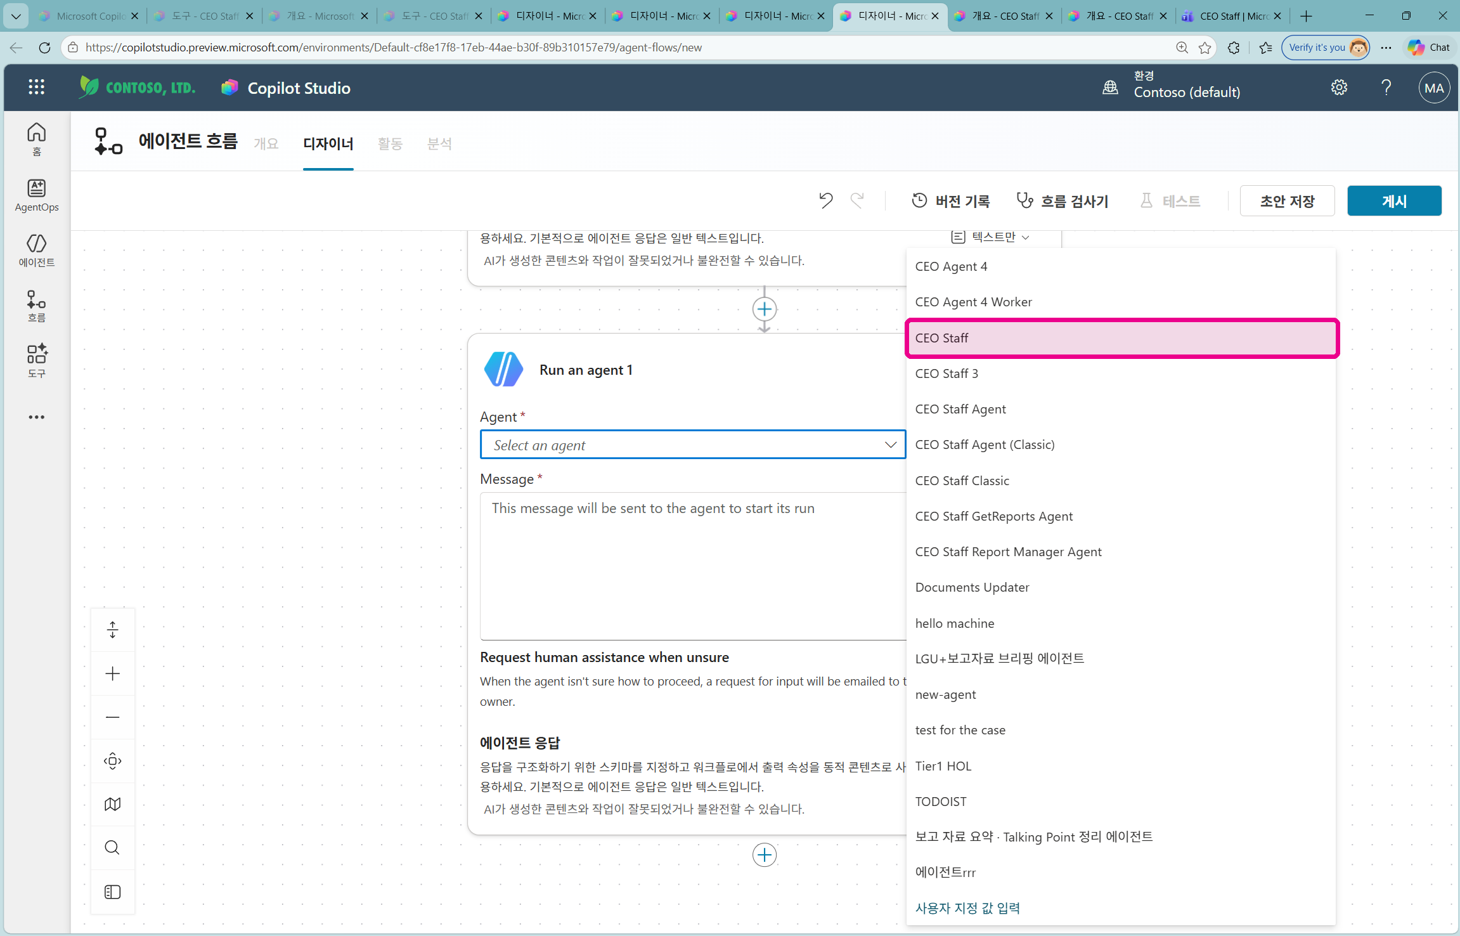Click the Verify it's you profile button
Image resolution: width=1460 pixels, height=936 pixels.
[1326, 48]
